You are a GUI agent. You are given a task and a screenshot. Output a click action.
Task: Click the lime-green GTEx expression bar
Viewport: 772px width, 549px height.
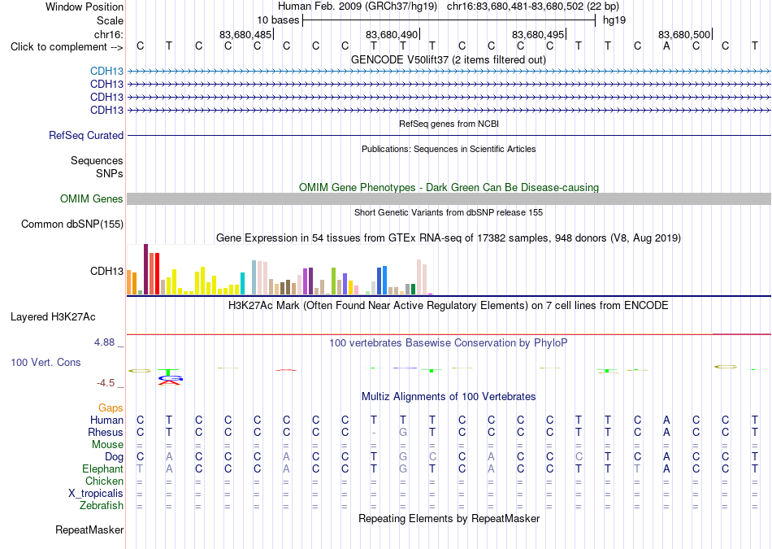coord(333,281)
